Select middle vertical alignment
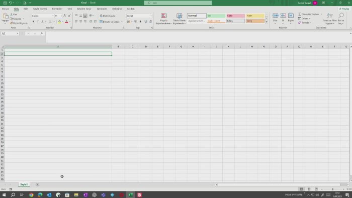The image size is (352, 198). pyautogui.click(x=80, y=16)
